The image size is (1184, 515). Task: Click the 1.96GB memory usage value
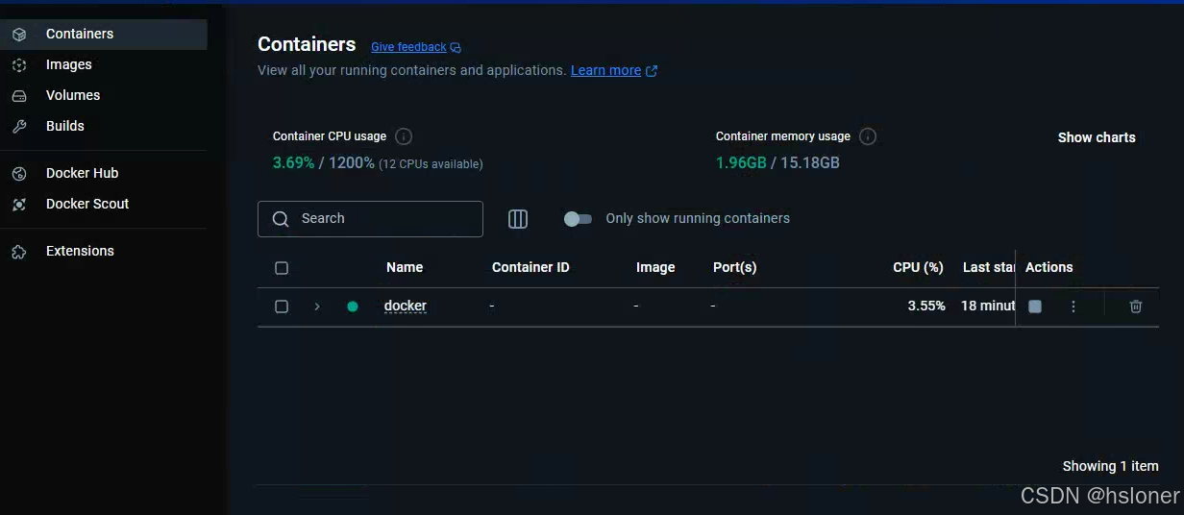tap(741, 162)
